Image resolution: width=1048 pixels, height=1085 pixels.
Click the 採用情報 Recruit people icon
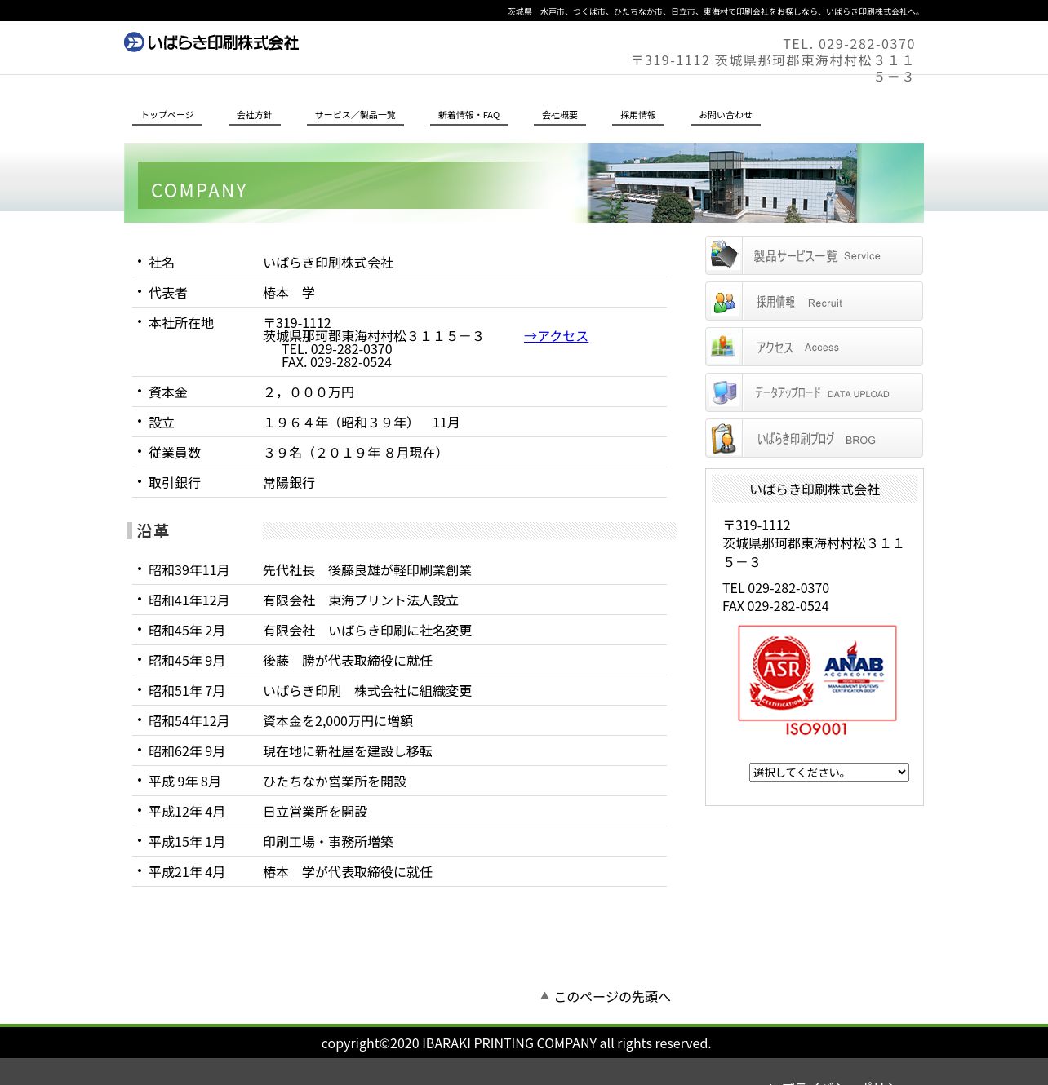coord(724,301)
